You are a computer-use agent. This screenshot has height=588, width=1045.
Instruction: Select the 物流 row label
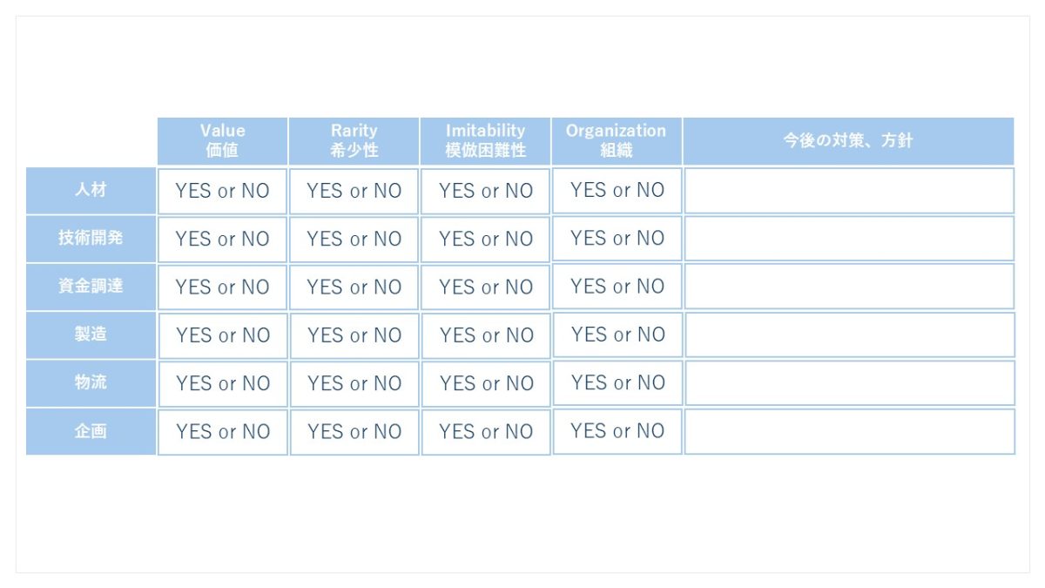(x=91, y=382)
